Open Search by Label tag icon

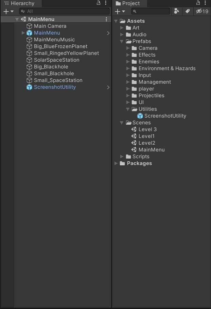point(188,11)
